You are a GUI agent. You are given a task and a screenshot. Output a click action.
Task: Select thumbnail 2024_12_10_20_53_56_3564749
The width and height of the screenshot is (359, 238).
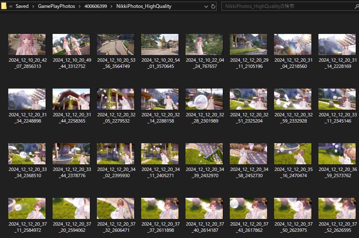point(116,44)
